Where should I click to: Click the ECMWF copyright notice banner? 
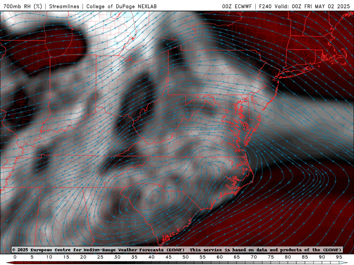[x=177, y=250]
